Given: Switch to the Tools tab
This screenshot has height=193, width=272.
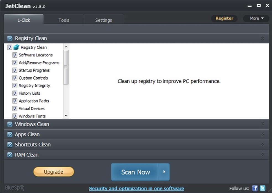Looking at the screenshot, I should (x=64, y=19).
